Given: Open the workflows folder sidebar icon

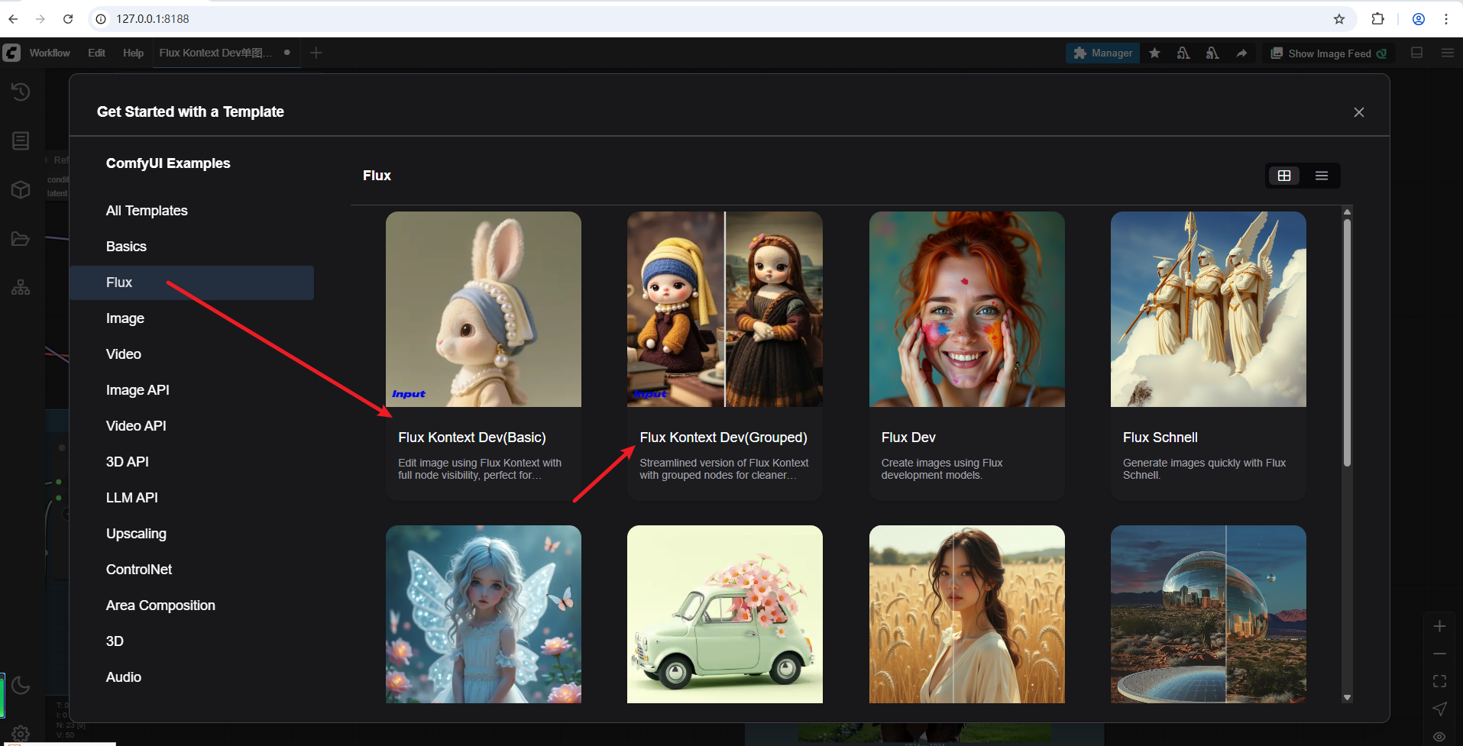Looking at the screenshot, I should pos(21,239).
